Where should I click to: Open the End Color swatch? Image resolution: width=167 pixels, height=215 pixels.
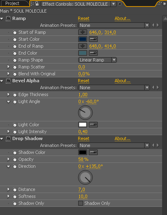tap(83, 53)
